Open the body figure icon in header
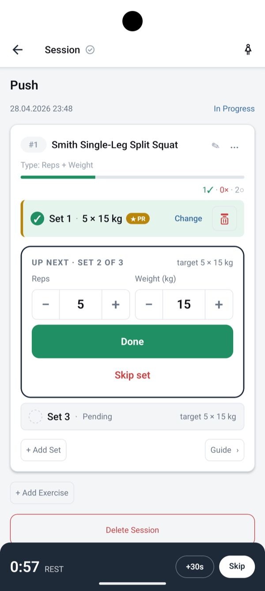 pos(248,50)
